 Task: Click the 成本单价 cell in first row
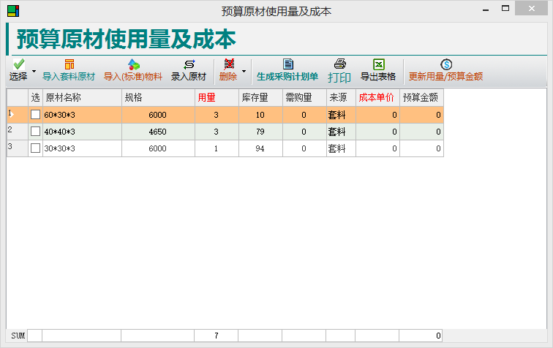(x=377, y=115)
